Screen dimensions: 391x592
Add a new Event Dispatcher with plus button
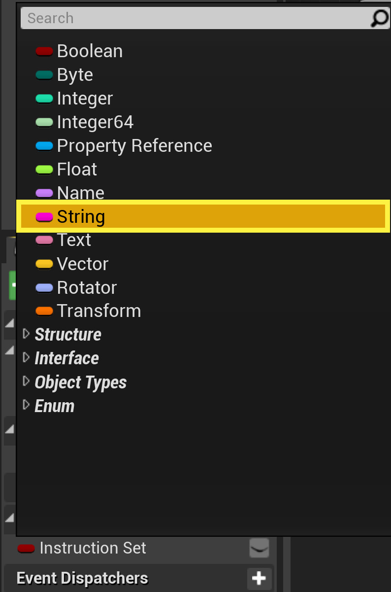[x=259, y=578]
